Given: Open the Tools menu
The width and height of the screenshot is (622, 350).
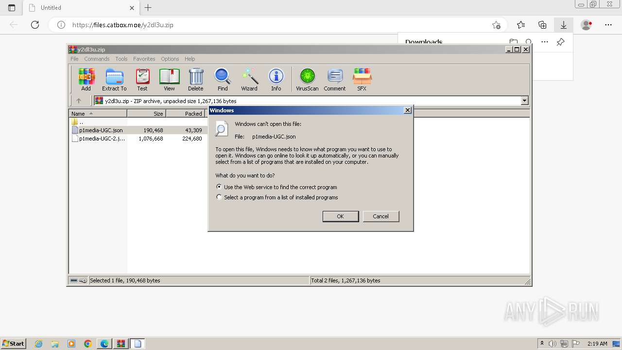Looking at the screenshot, I should coord(121,59).
